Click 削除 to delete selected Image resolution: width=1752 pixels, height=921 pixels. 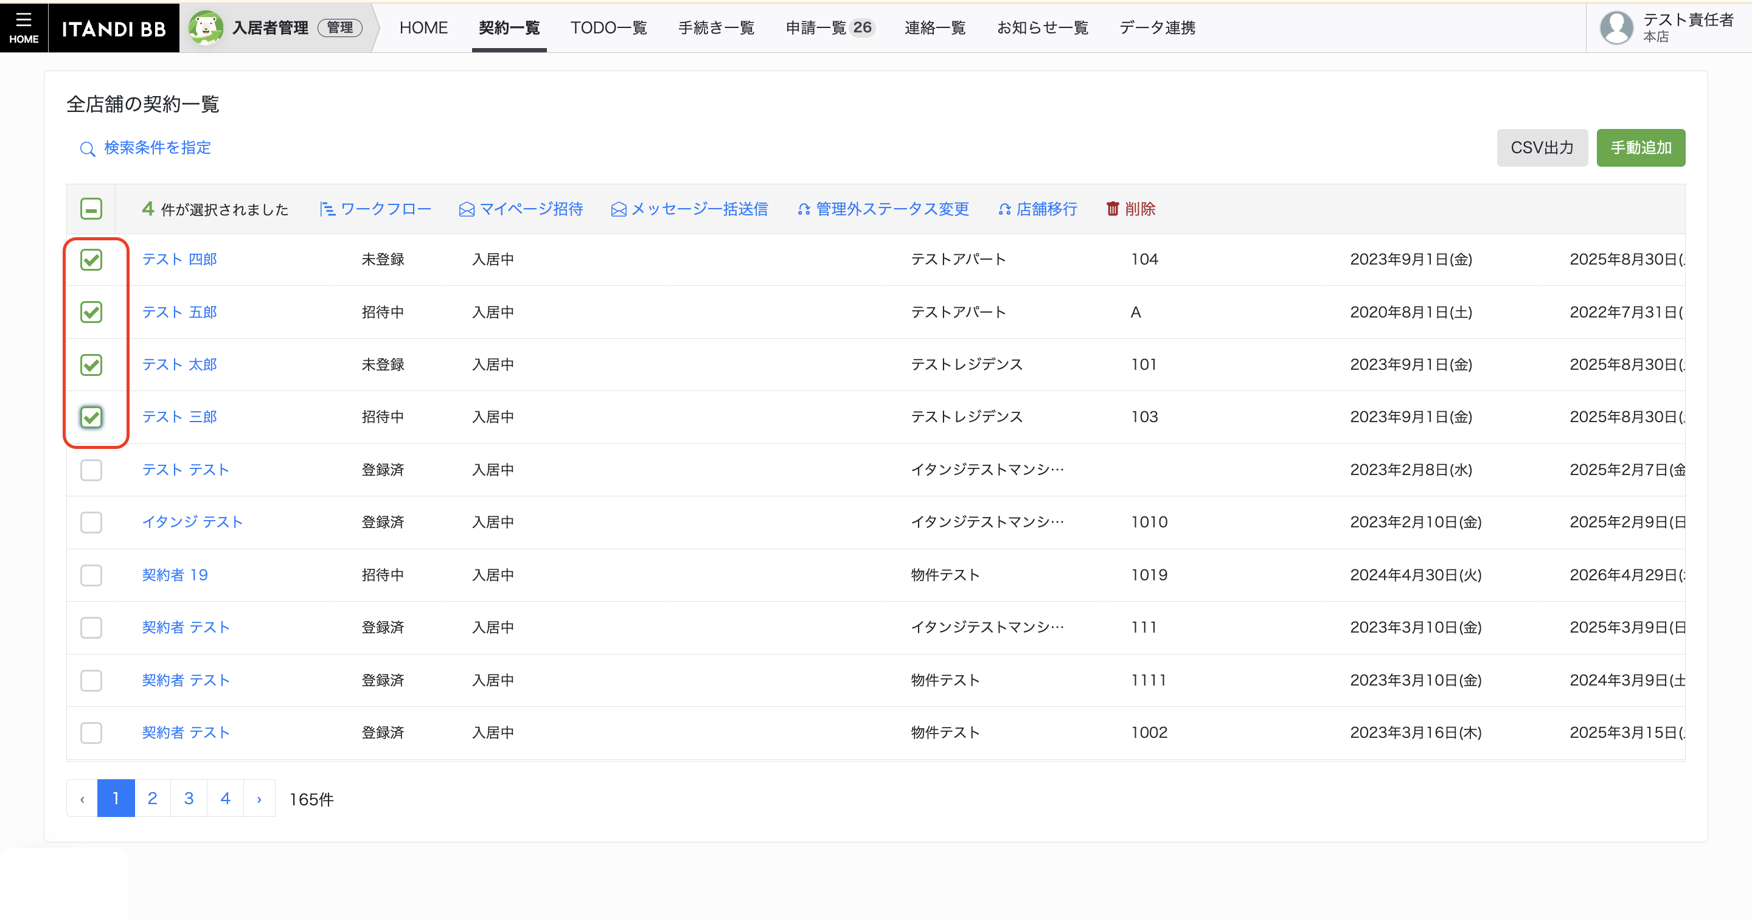coord(1140,209)
